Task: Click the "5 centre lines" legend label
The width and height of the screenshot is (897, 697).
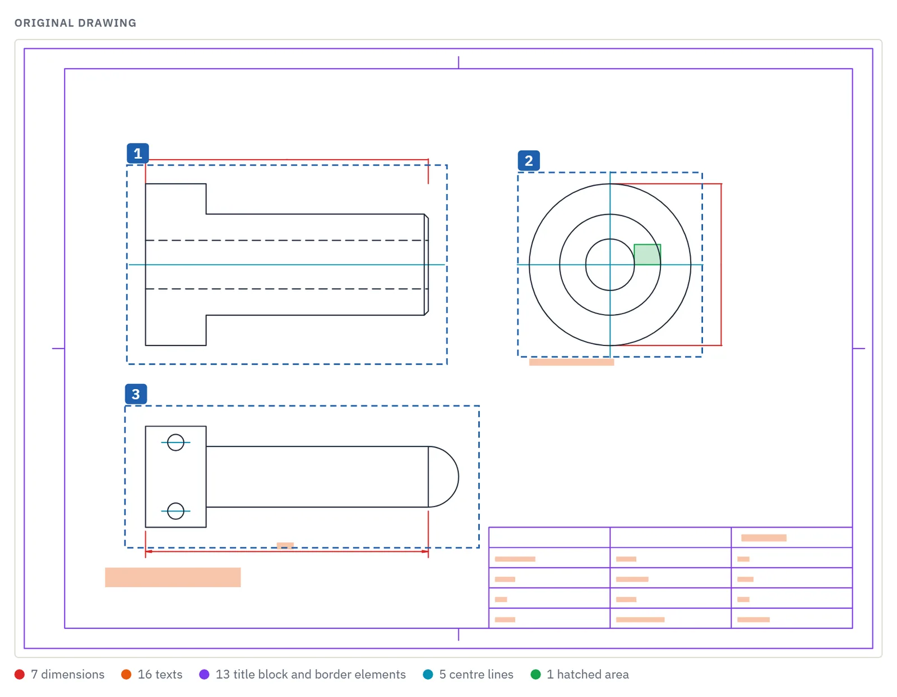Action: coord(476,674)
